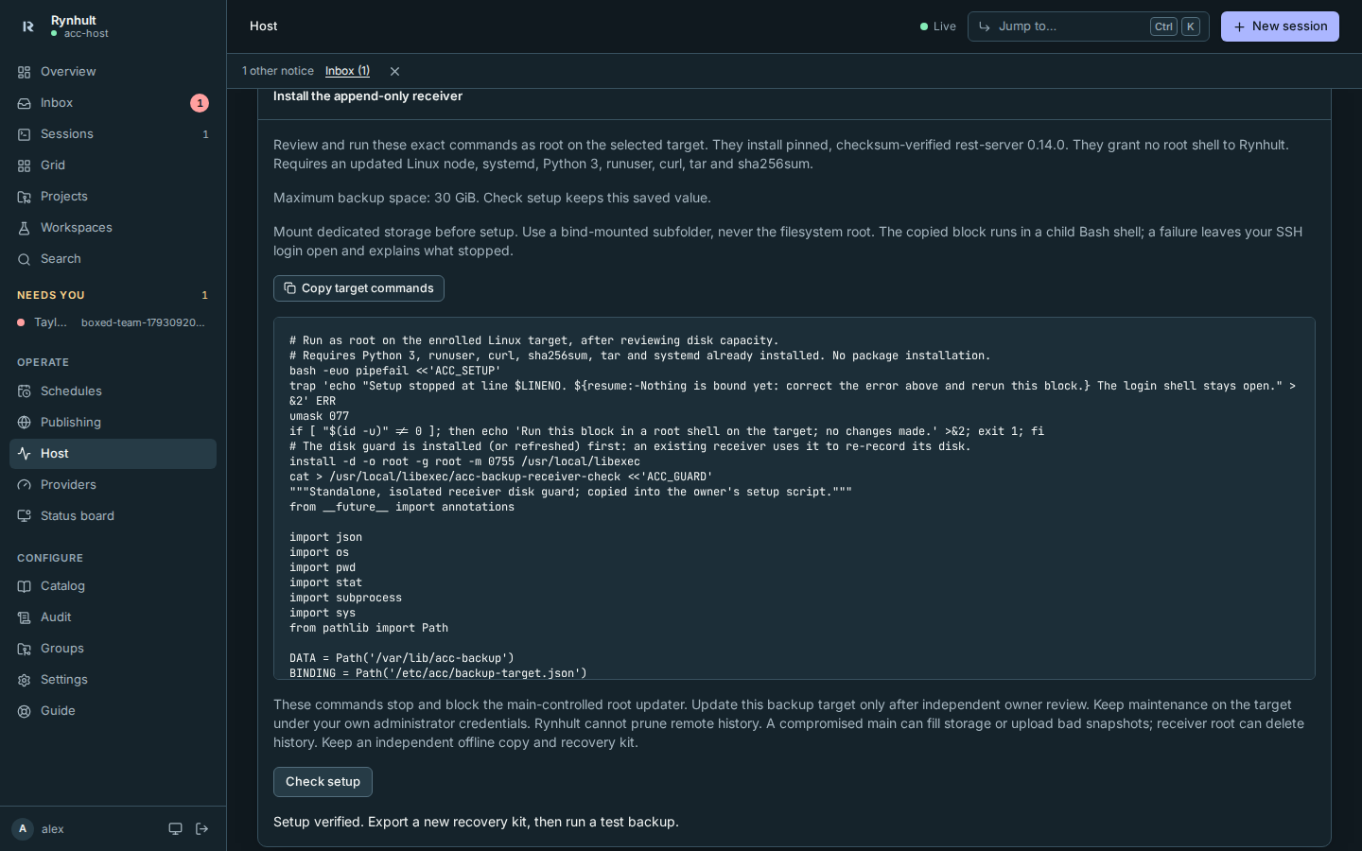Click the '1 other notice' text
The height and width of the screenshot is (851, 1362).
(278, 71)
